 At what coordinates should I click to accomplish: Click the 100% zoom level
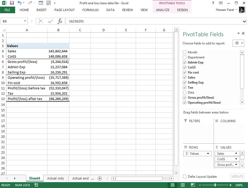[x=239, y=185]
